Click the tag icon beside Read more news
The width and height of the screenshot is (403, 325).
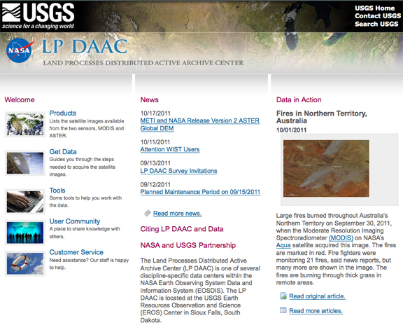(148, 213)
